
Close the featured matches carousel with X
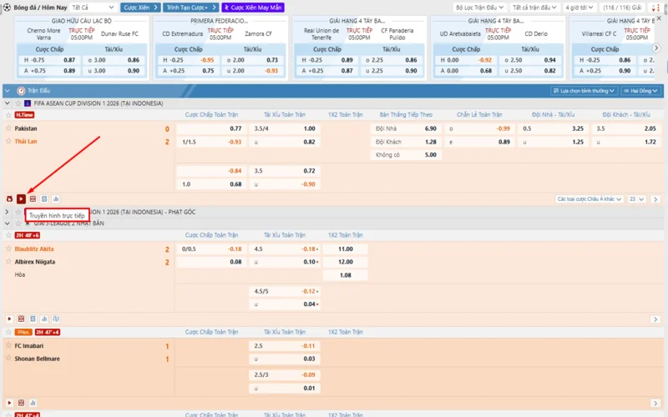[x=659, y=18]
